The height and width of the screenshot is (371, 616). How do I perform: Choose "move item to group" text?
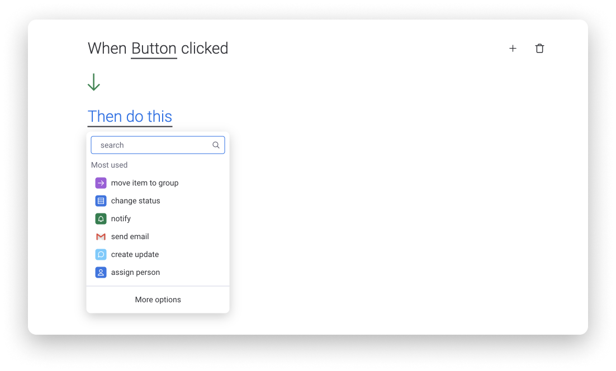pyautogui.click(x=145, y=183)
